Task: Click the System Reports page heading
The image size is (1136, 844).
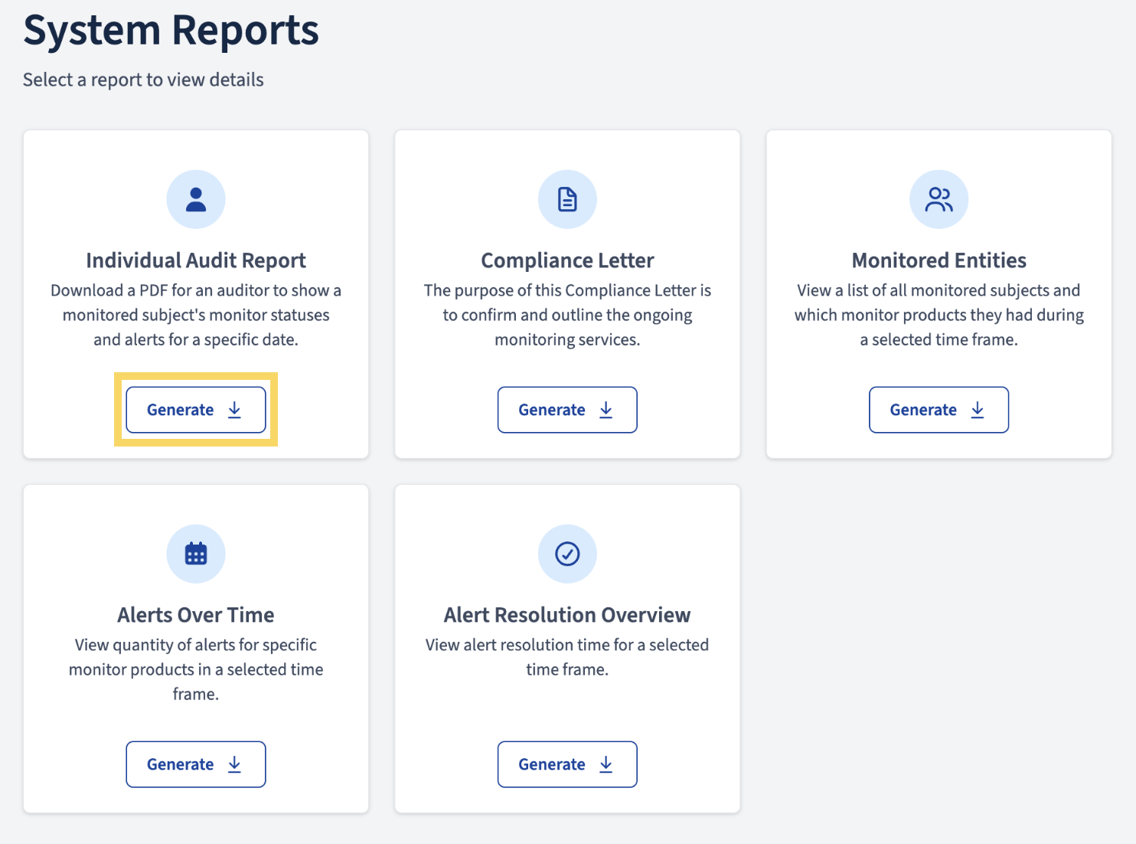Action: (171, 31)
